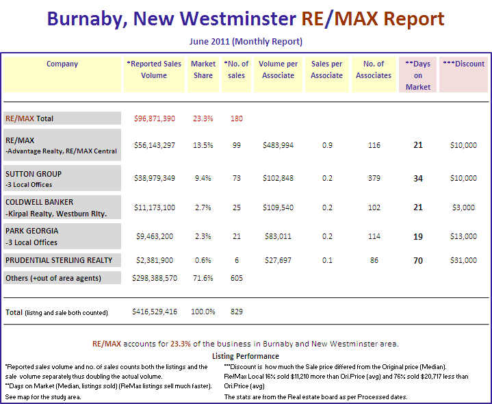Select the 19 days on market cell
492x404 pixels.
[x=417, y=236]
